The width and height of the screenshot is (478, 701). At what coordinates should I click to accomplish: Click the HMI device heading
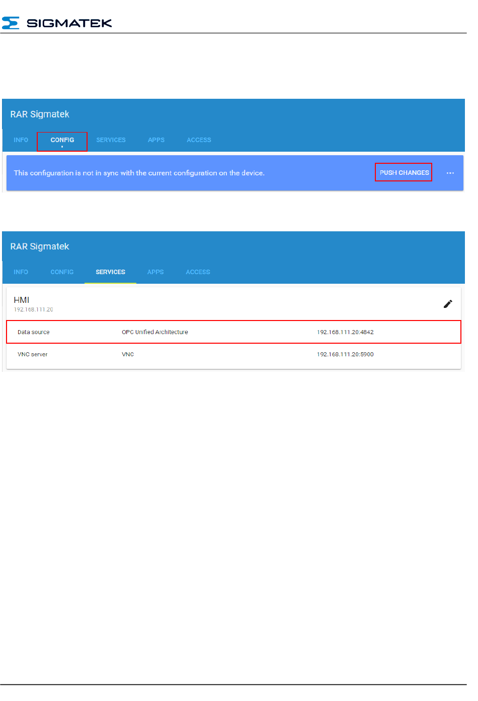tap(22, 300)
